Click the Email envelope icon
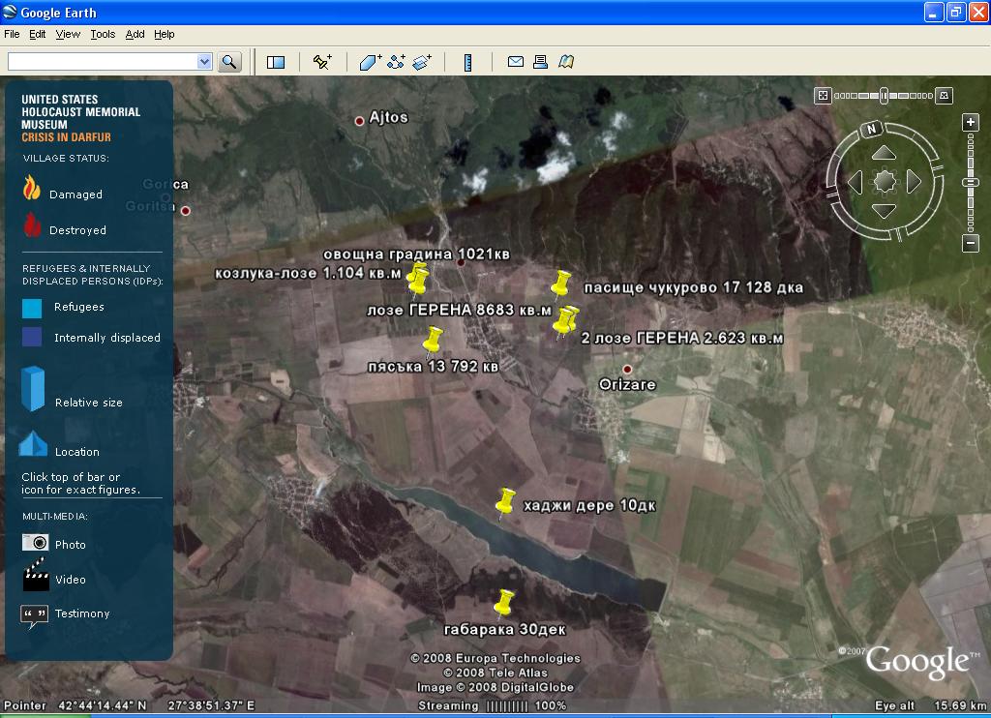991x718 pixels. point(516,62)
